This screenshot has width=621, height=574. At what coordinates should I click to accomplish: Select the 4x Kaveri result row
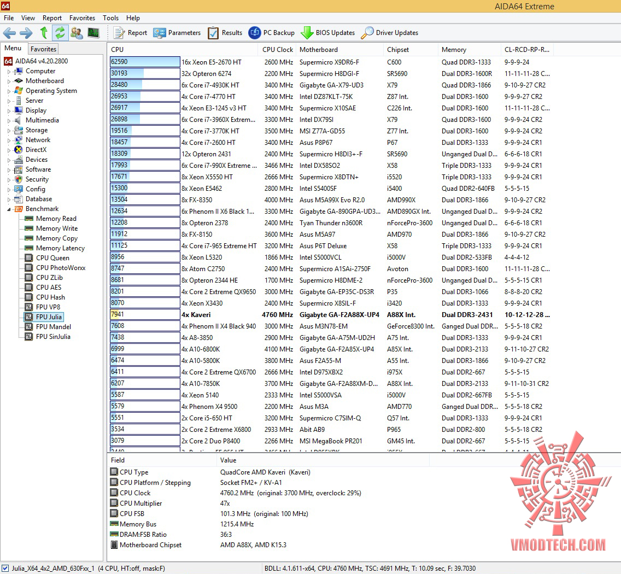(330, 315)
